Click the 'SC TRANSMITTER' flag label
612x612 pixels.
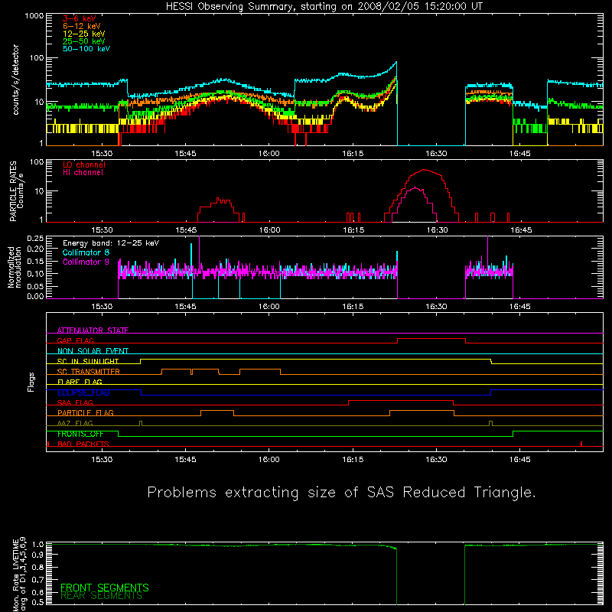tap(89, 371)
